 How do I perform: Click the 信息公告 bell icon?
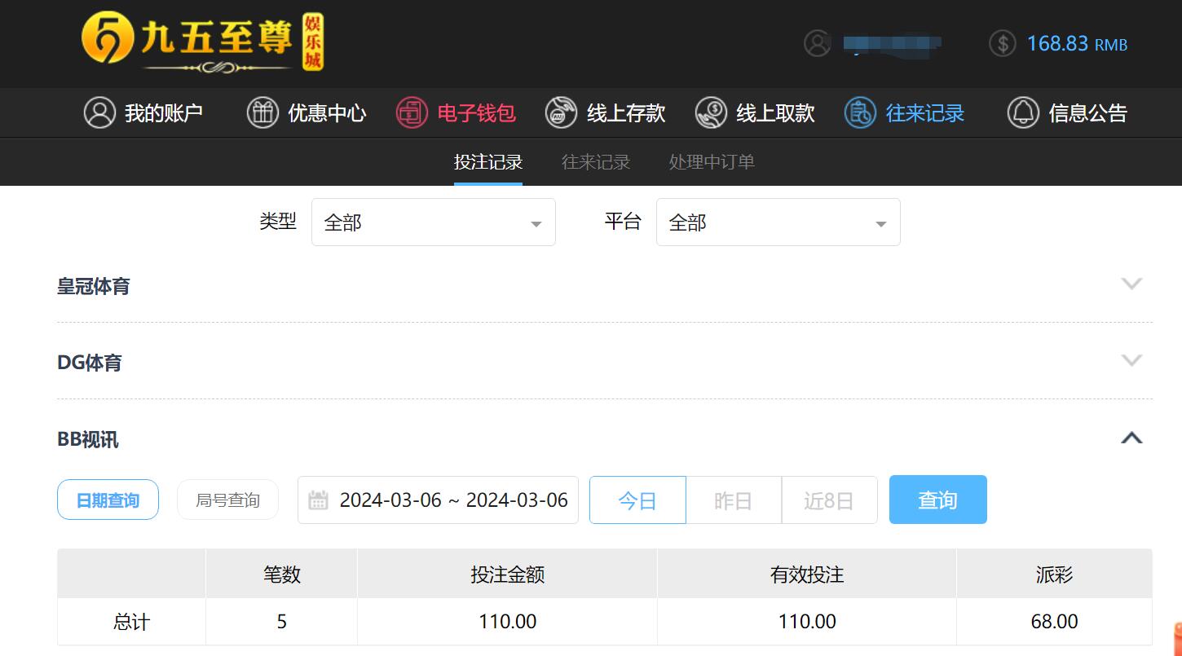pyautogui.click(x=1023, y=112)
